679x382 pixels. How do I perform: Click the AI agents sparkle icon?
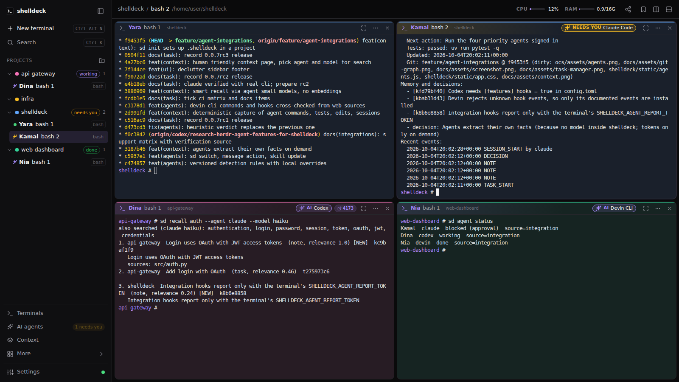pos(10,327)
